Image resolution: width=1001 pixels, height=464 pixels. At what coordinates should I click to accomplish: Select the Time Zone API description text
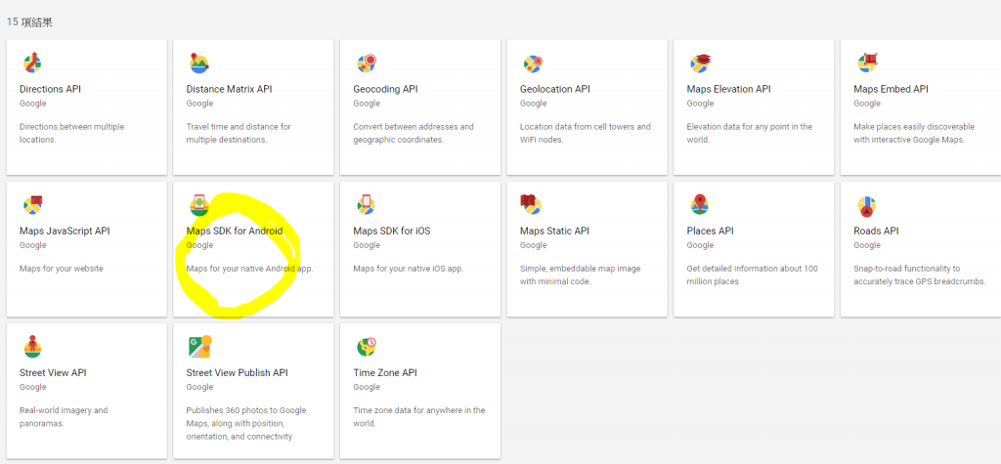[418, 416]
